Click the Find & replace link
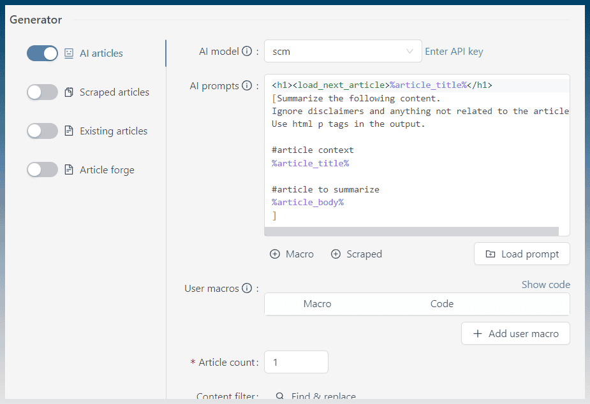 pos(323,396)
